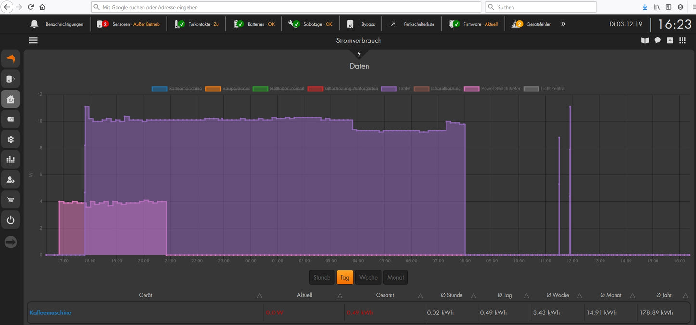Image resolution: width=696 pixels, height=325 pixels.
Task: Expand more status items with double chevron
Action: 563,24
